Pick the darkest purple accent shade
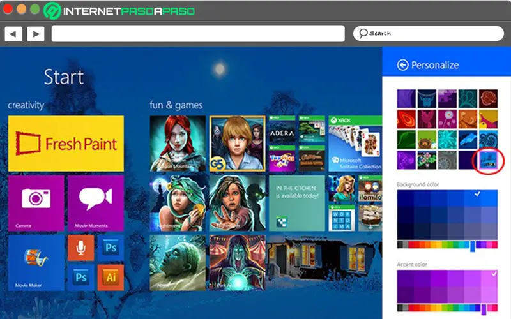 tap(406, 294)
